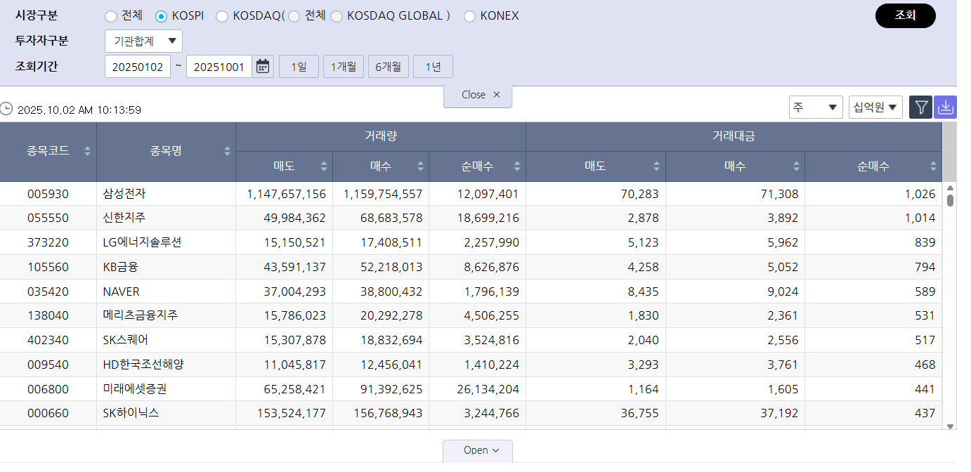Set period using the 6개월 button
This screenshot has height=472, width=971.
click(x=389, y=67)
